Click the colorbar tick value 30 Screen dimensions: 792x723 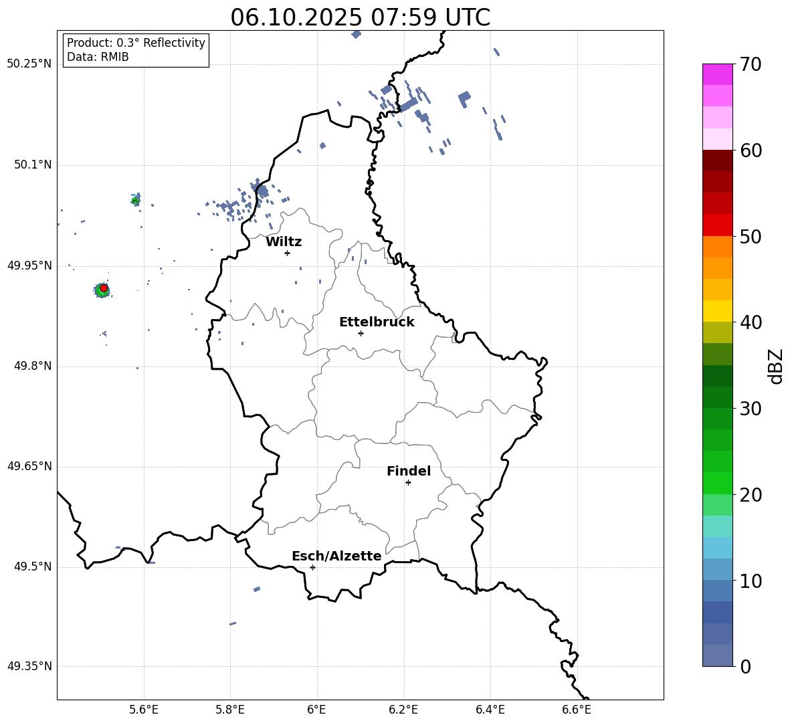pos(751,409)
